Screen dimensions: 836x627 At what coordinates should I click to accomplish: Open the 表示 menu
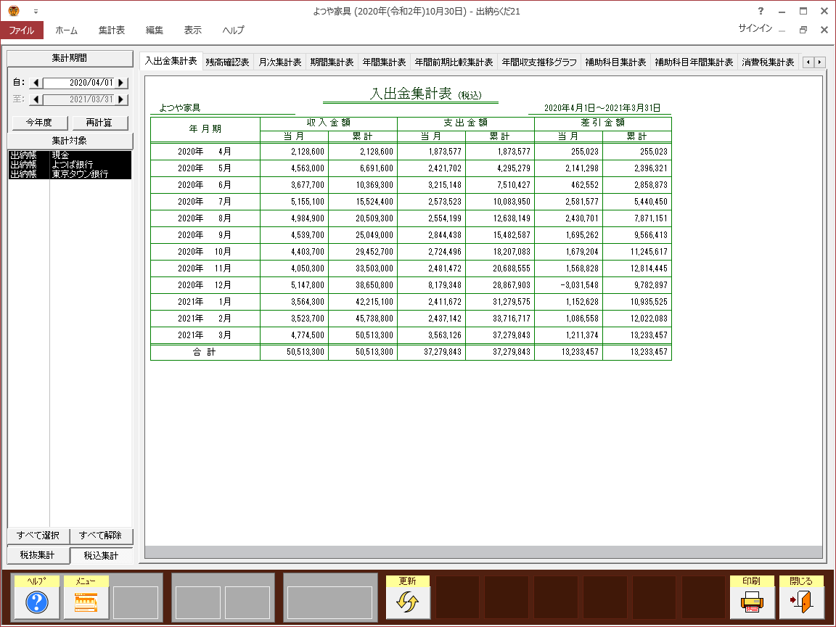[193, 30]
